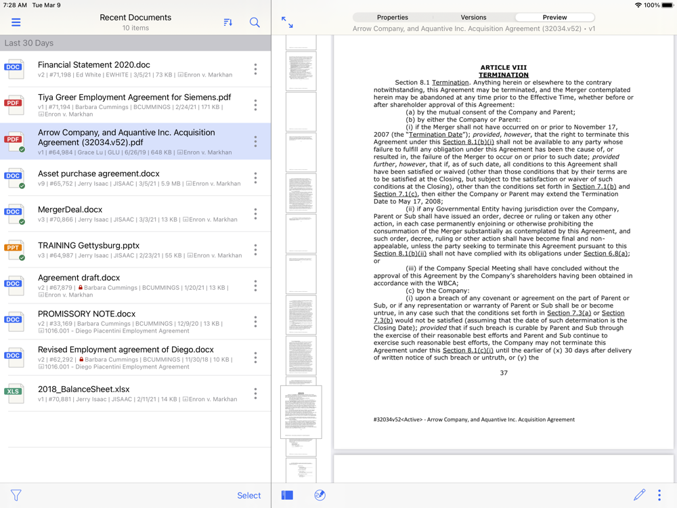Open TRAINING Gettysburg.pptx
This screenshot has height=508, width=677.
(x=135, y=250)
